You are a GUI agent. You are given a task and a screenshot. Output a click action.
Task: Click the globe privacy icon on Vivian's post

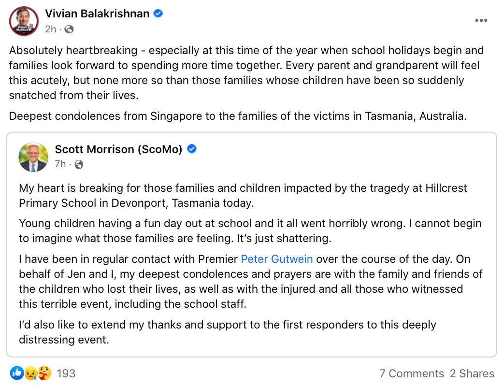(69, 29)
